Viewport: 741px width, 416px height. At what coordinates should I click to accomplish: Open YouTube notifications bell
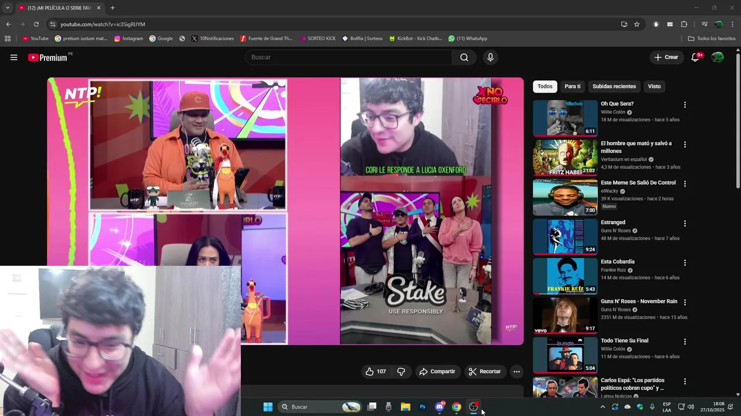coord(696,57)
